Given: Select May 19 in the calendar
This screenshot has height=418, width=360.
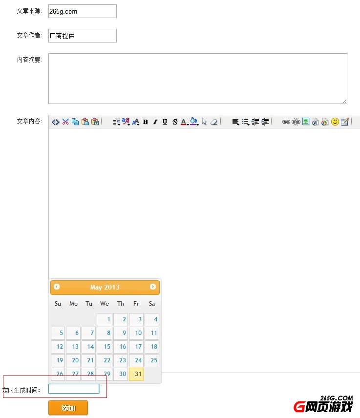Looking at the screenshot, I should pyautogui.click(x=58, y=360).
